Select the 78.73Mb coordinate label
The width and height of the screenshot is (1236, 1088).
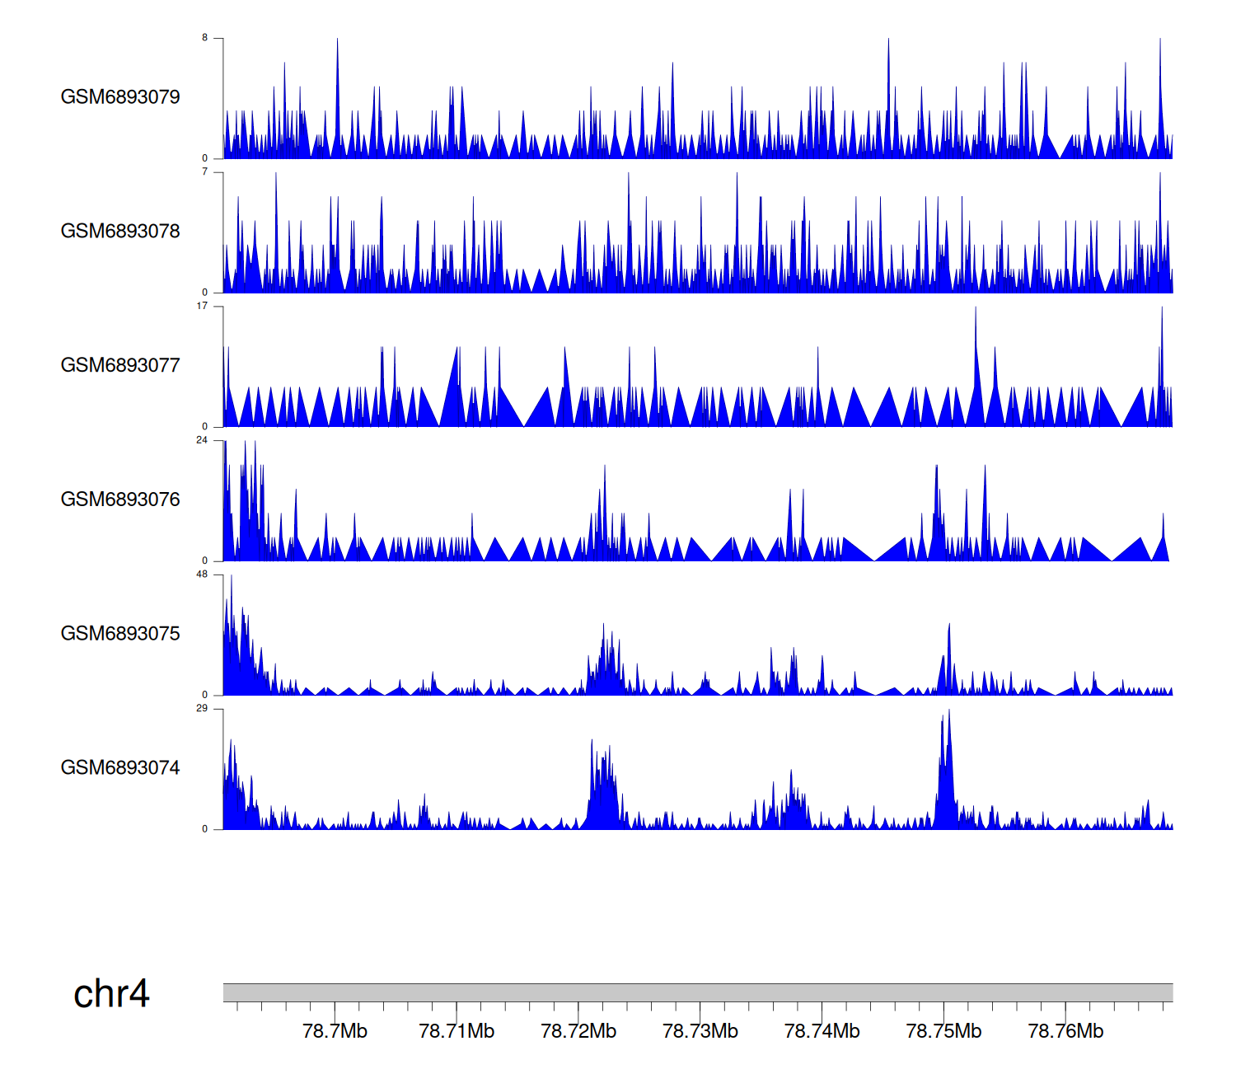tap(700, 1032)
